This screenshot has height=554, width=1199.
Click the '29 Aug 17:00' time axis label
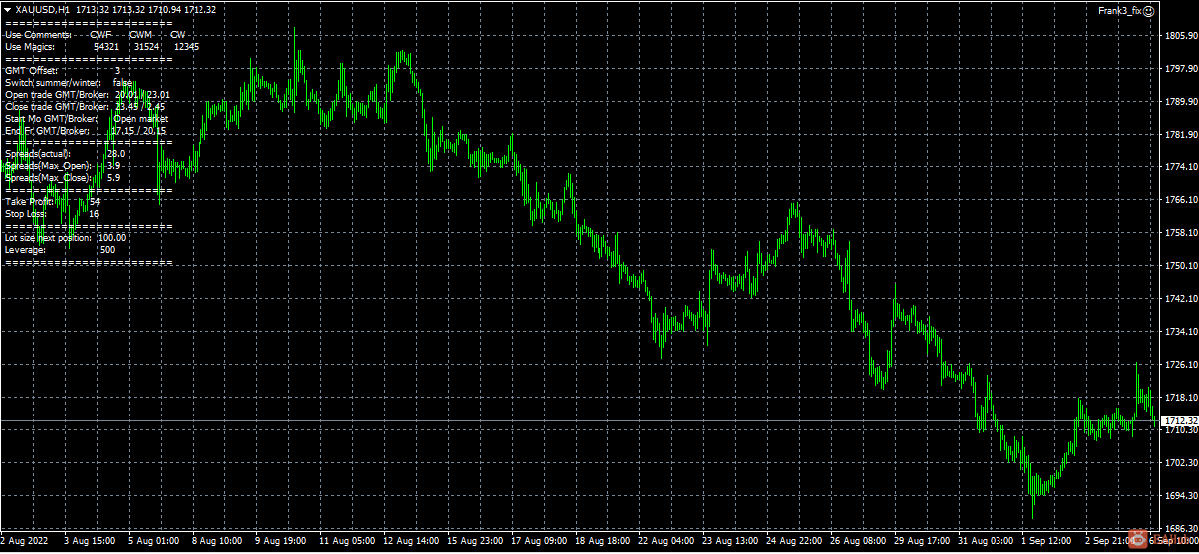coord(922,541)
